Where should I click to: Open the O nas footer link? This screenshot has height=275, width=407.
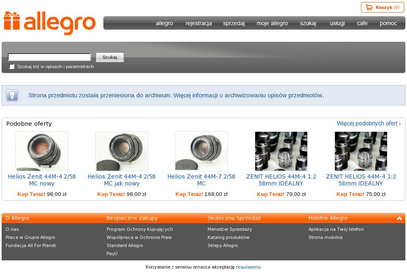(12, 229)
